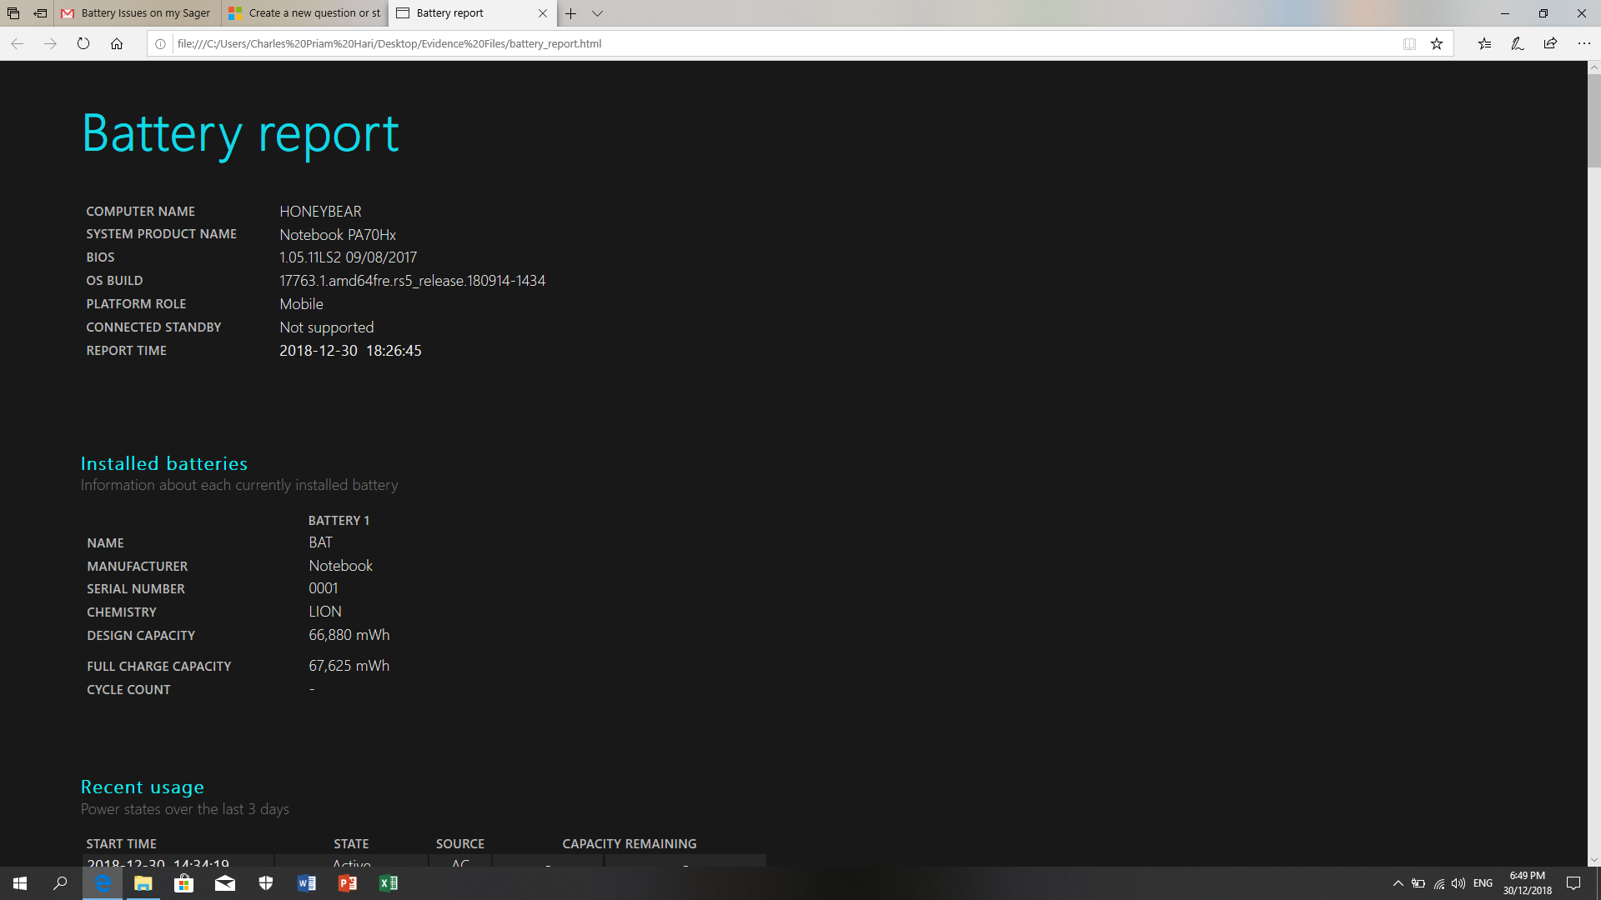Viewport: 1601px width, 900px height.
Task: Switch to Battery Issues on my Sager tab
Action: click(138, 13)
